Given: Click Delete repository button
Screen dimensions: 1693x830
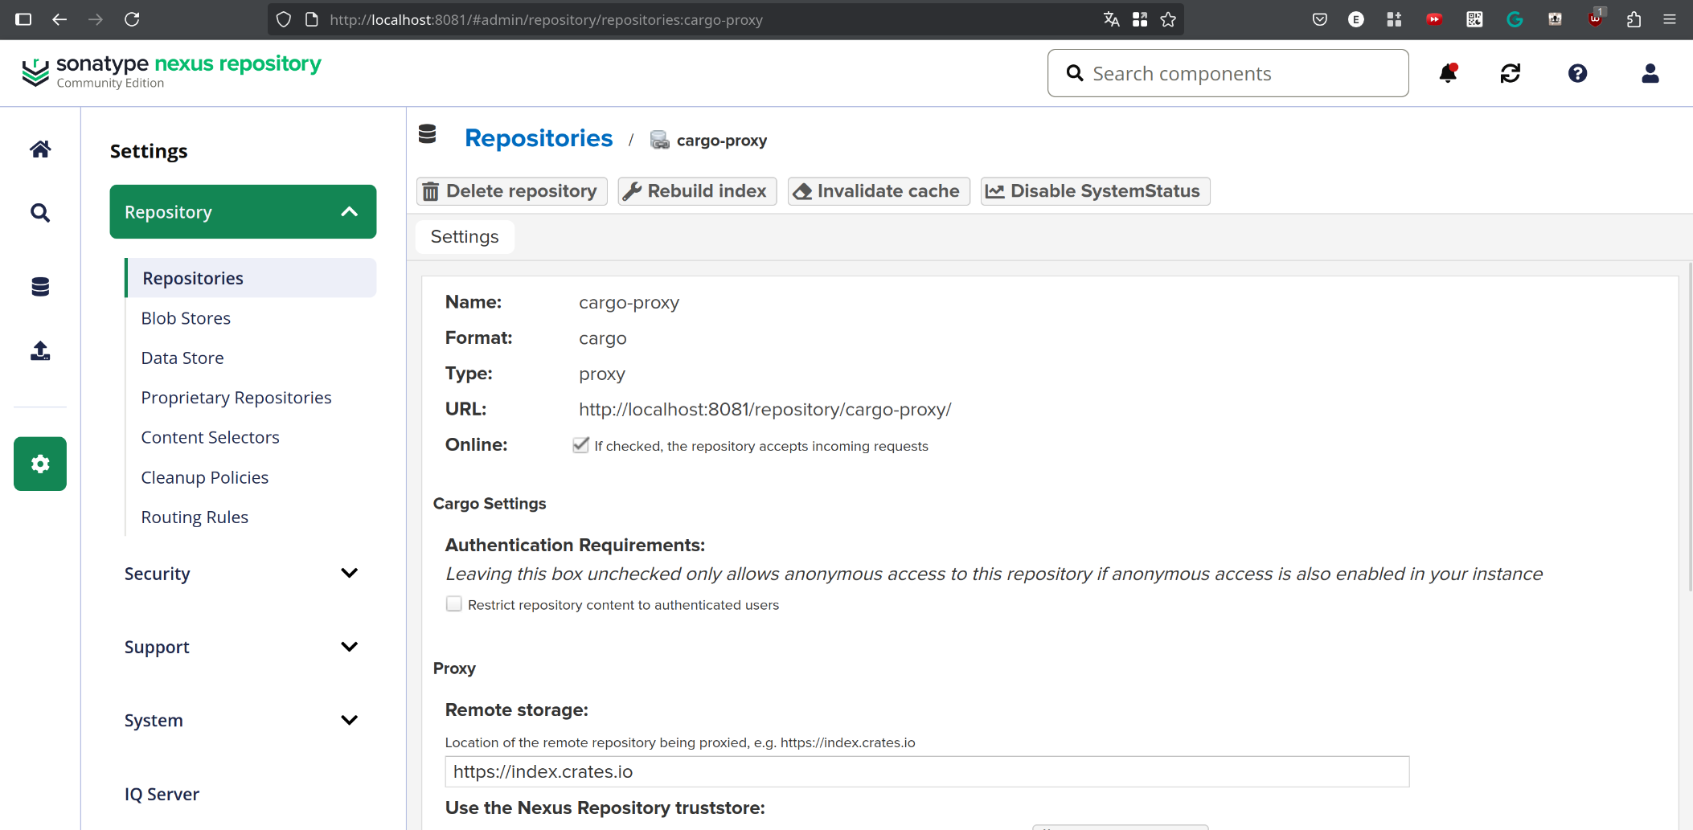Looking at the screenshot, I should [x=512, y=191].
